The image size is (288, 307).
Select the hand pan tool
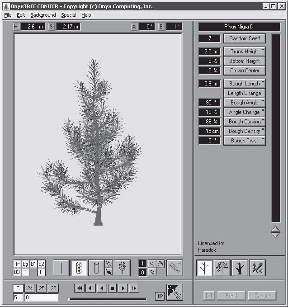click(x=161, y=264)
